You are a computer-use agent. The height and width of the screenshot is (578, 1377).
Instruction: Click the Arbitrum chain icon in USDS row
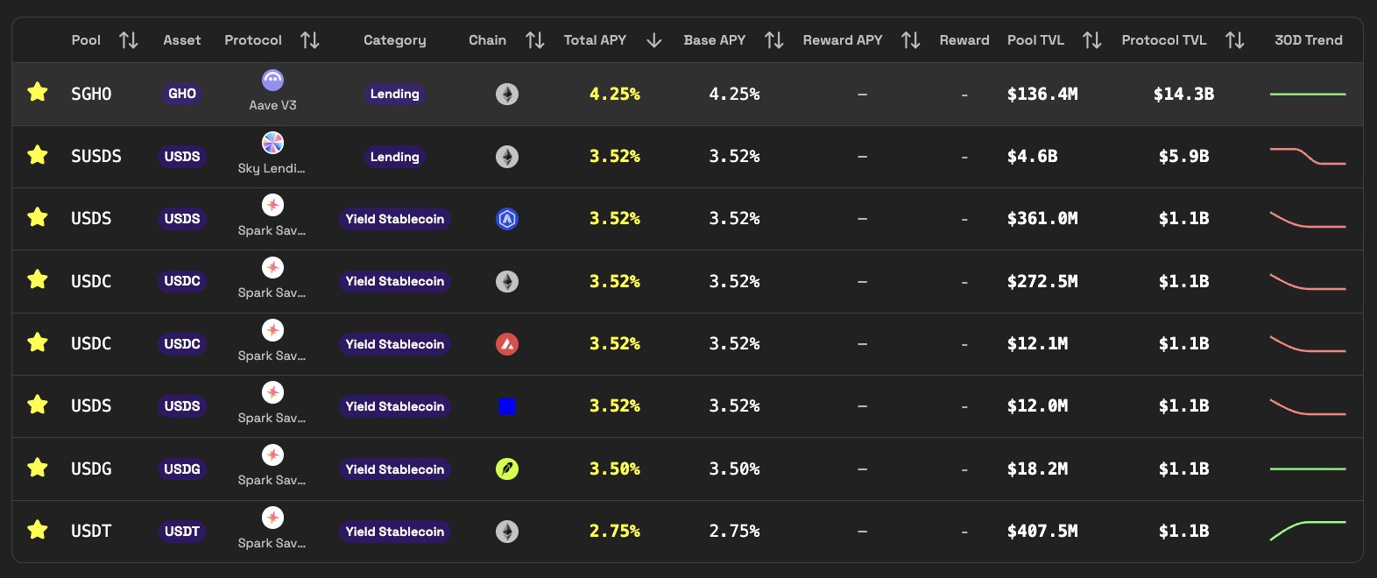point(507,219)
